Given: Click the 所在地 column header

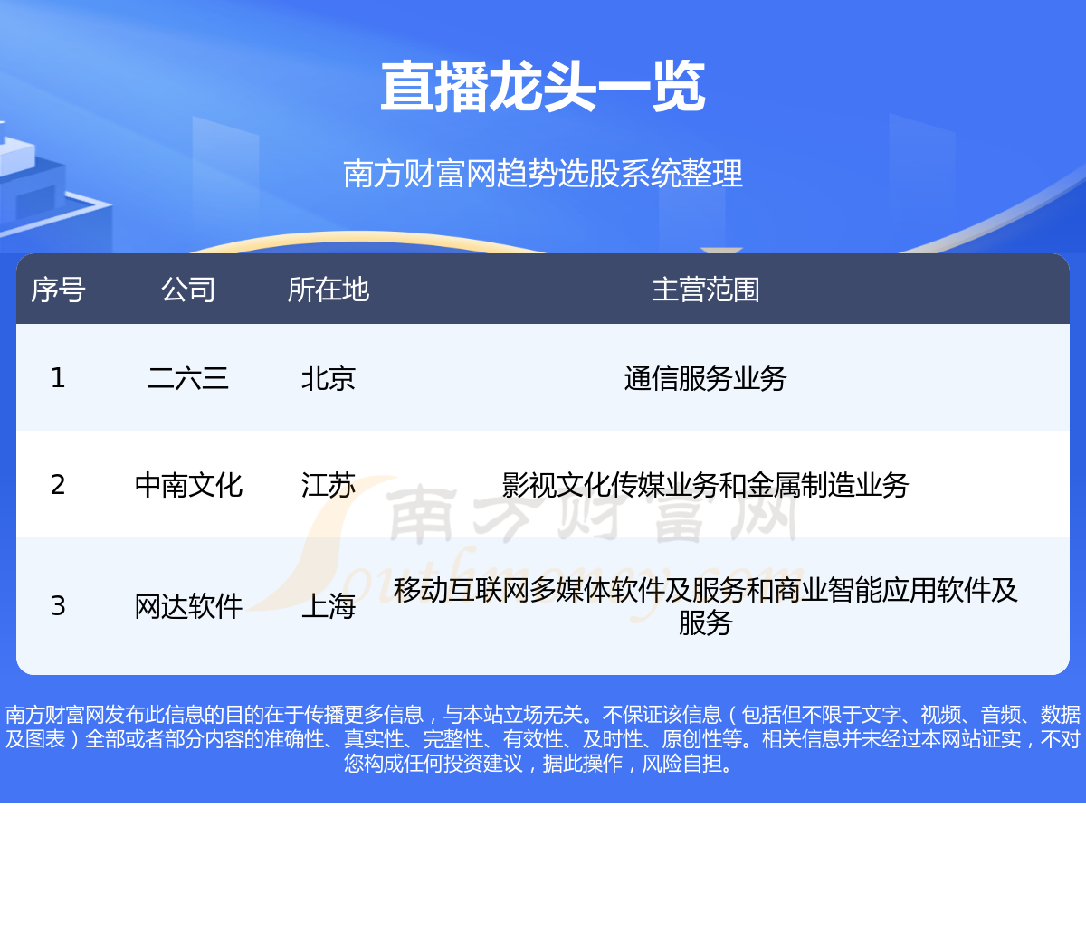Looking at the screenshot, I should pos(329,290).
